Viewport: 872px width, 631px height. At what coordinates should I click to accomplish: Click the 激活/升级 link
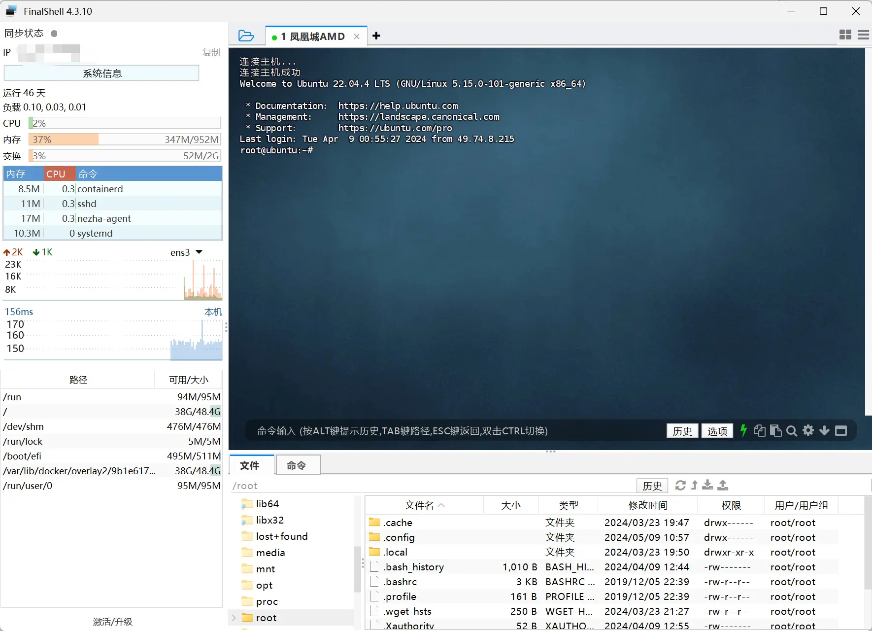coord(113,622)
